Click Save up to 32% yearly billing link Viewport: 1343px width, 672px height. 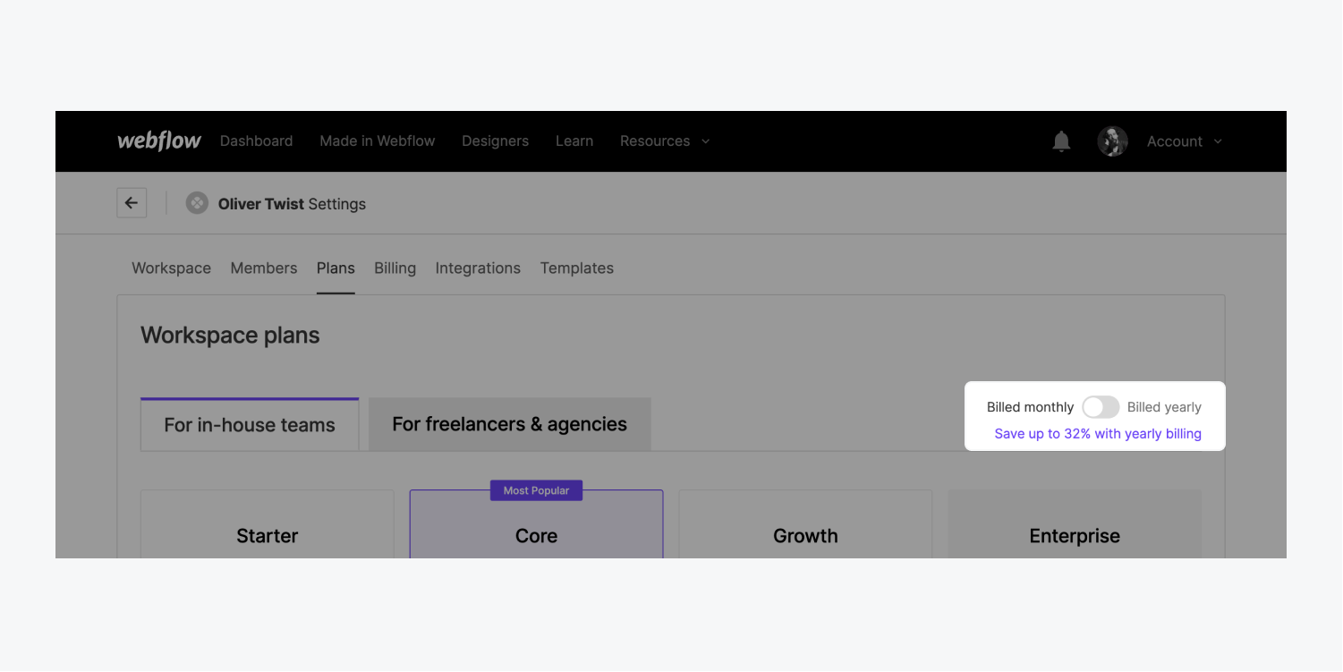[1098, 434]
